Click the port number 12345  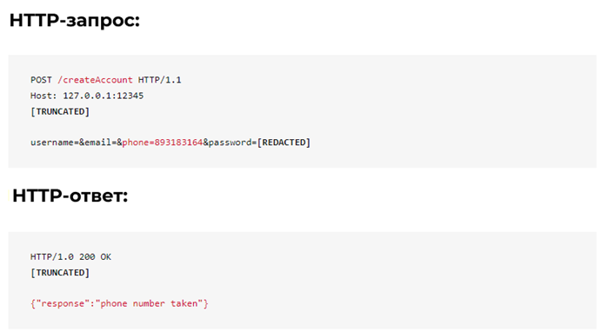[x=130, y=96]
